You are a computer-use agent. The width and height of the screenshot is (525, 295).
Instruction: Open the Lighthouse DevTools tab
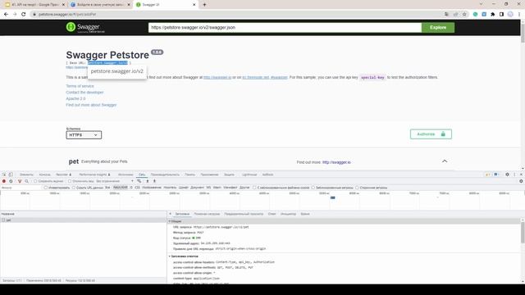coord(249,175)
